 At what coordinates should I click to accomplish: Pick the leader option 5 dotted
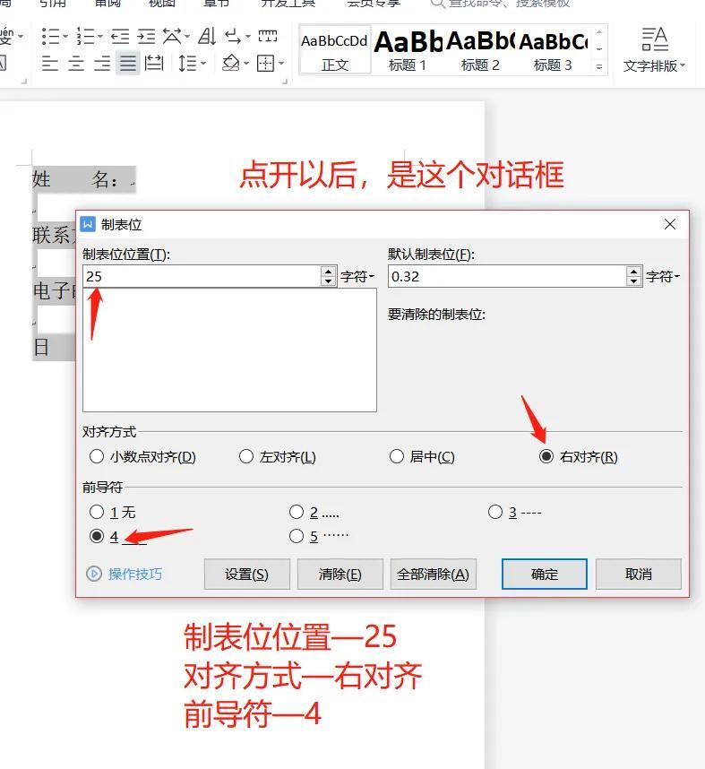tap(297, 536)
